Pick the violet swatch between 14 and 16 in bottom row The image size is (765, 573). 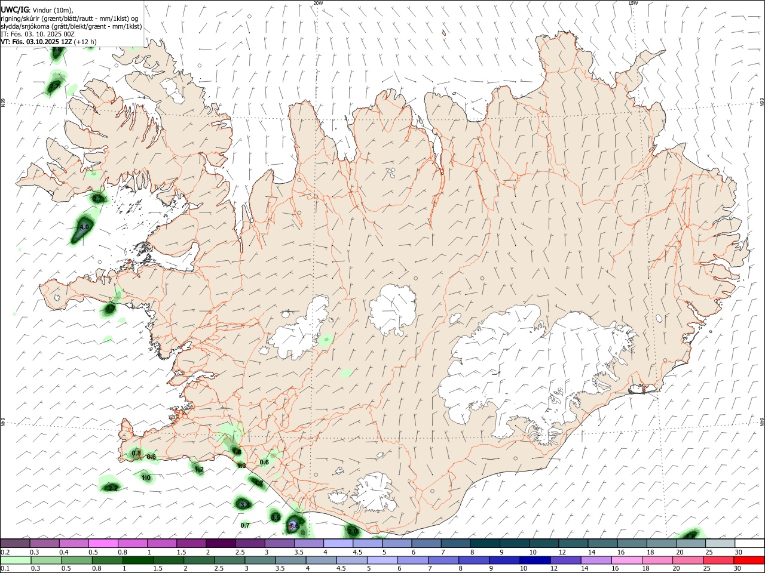point(596,560)
